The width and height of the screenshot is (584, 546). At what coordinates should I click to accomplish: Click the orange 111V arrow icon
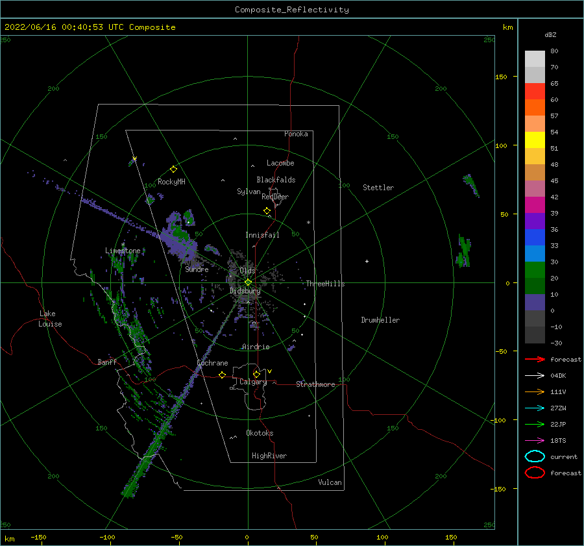(535, 391)
